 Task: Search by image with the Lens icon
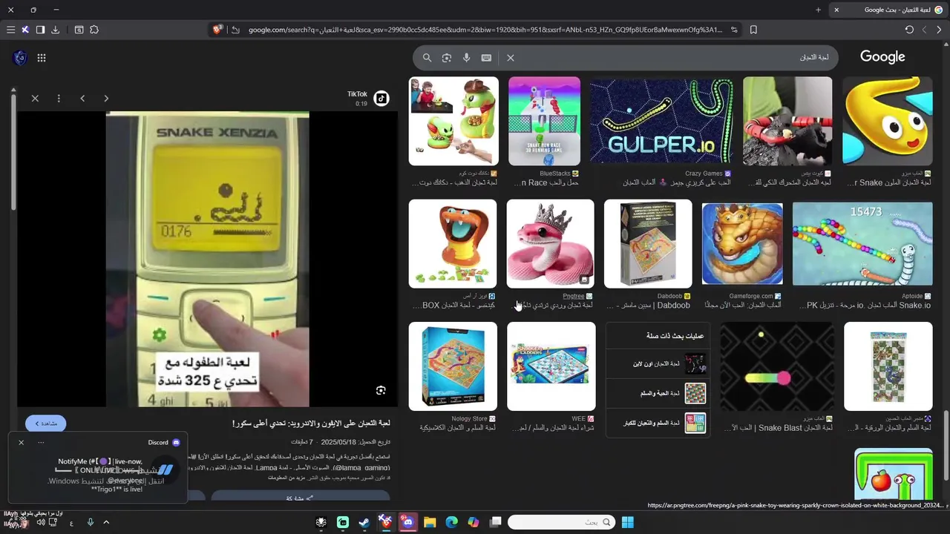[447, 57]
